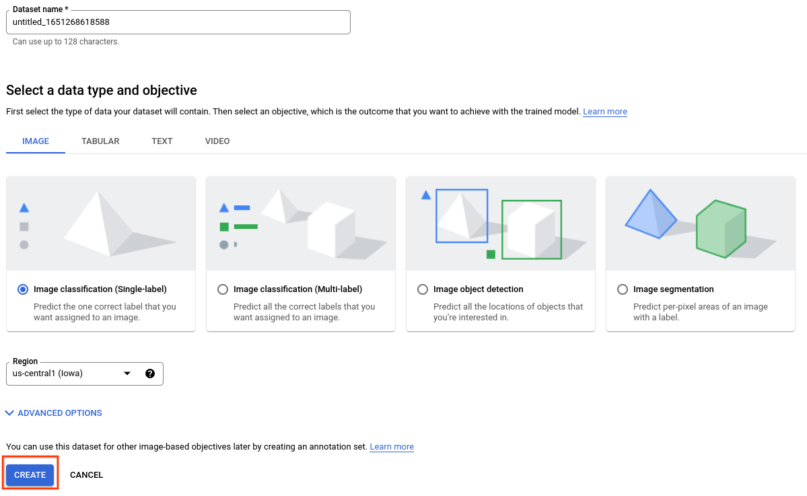The width and height of the screenshot is (807, 496).
Task: Select the Image classification (Multi-label) radio button
Action: click(222, 289)
